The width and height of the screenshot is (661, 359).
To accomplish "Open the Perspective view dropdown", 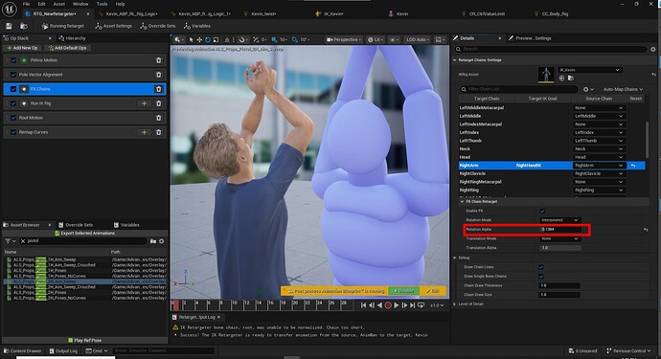I will pyautogui.click(x=344, y=39).
